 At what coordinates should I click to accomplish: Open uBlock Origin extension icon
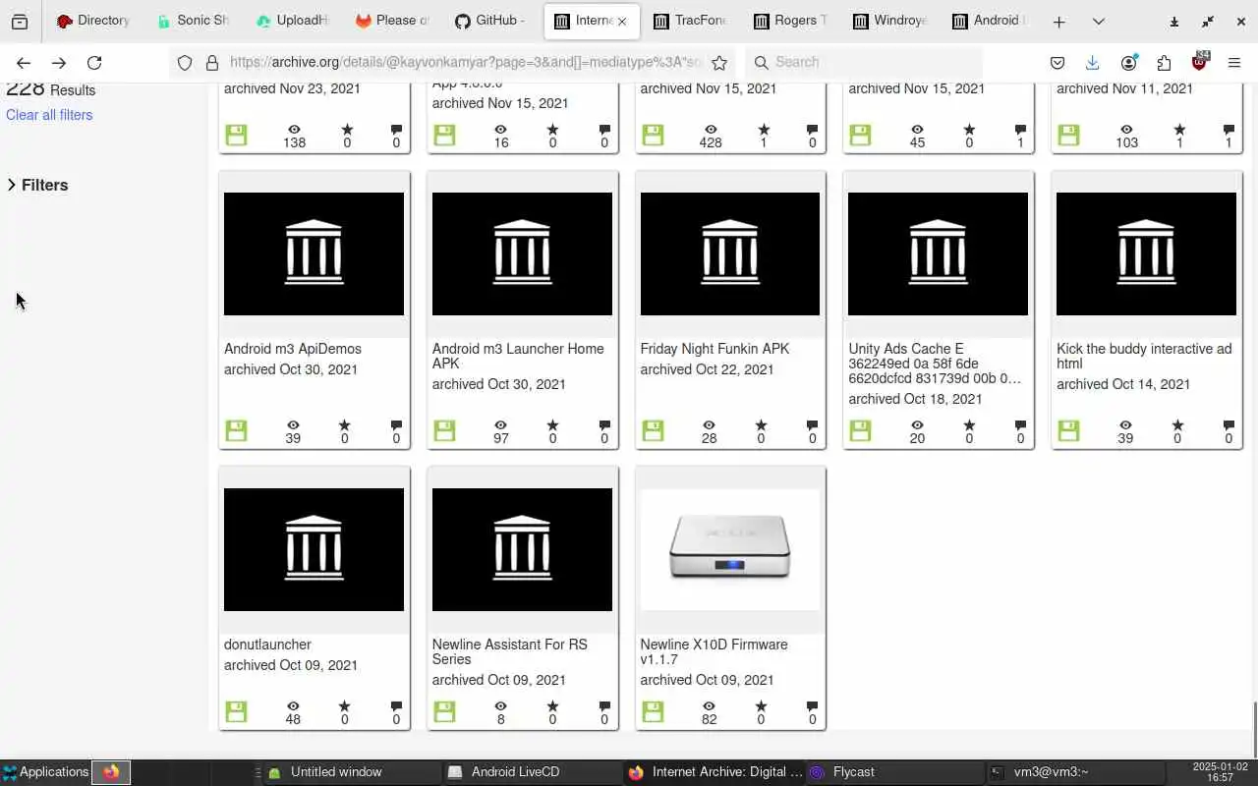click(x=1199, y=62)
